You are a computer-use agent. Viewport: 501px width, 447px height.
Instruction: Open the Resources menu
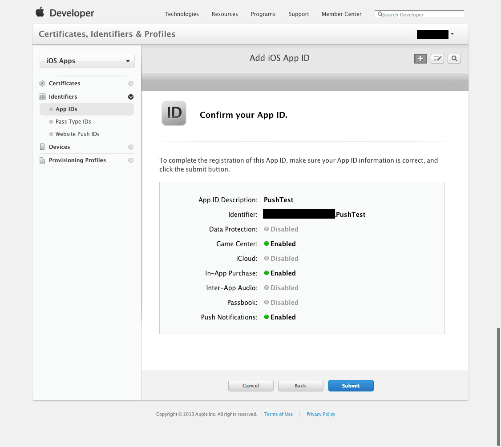225,14
